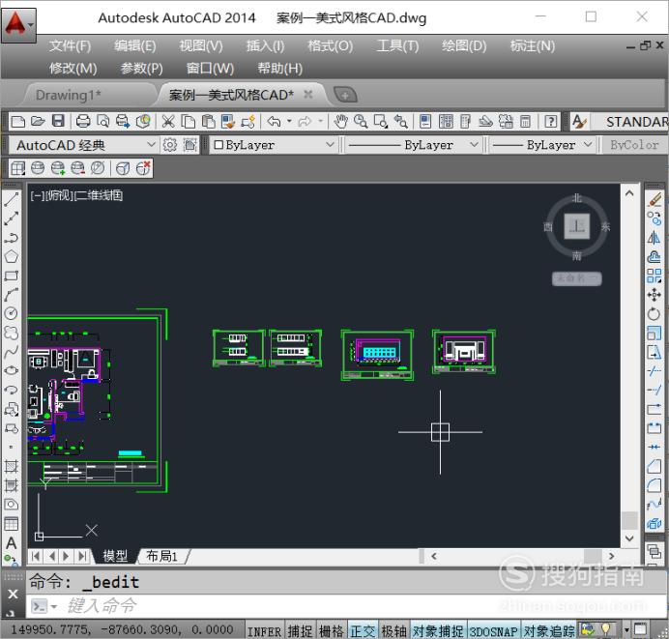Expand the redo history arrow

coord(320,122)
